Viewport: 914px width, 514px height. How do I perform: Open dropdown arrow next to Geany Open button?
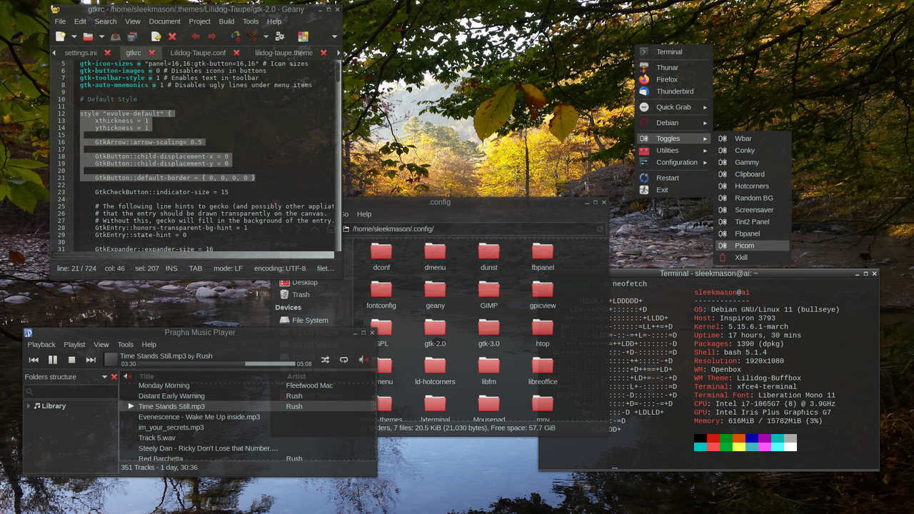pos(101,36)
